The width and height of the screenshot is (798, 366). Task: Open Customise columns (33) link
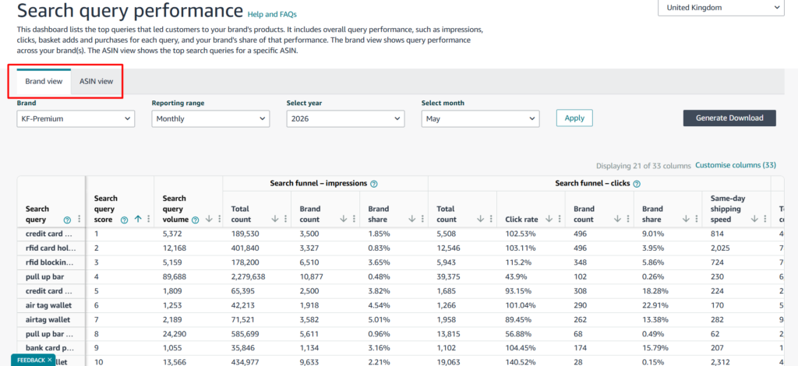[x=736, y=165]
